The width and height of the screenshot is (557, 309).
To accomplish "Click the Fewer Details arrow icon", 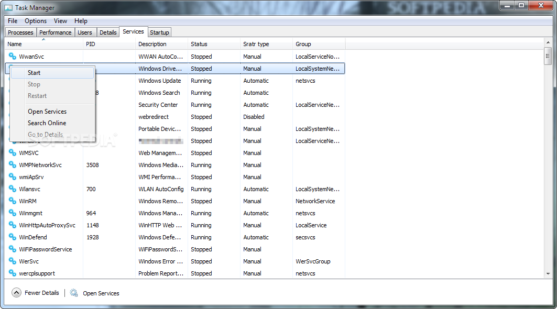I will click(x=16, y=293).
